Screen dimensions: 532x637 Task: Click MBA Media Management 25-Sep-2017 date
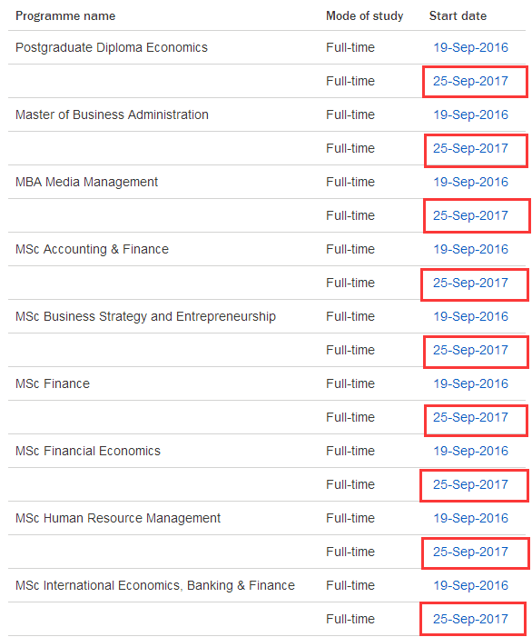tap(471, 215)
